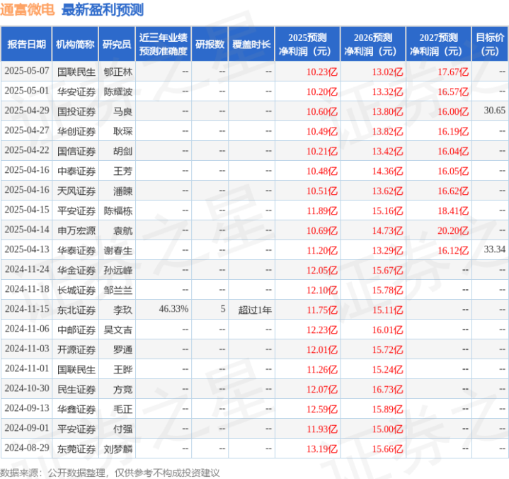Click researcher 耿琛
The image size is (509, 479).
click(x=122, y=131)
